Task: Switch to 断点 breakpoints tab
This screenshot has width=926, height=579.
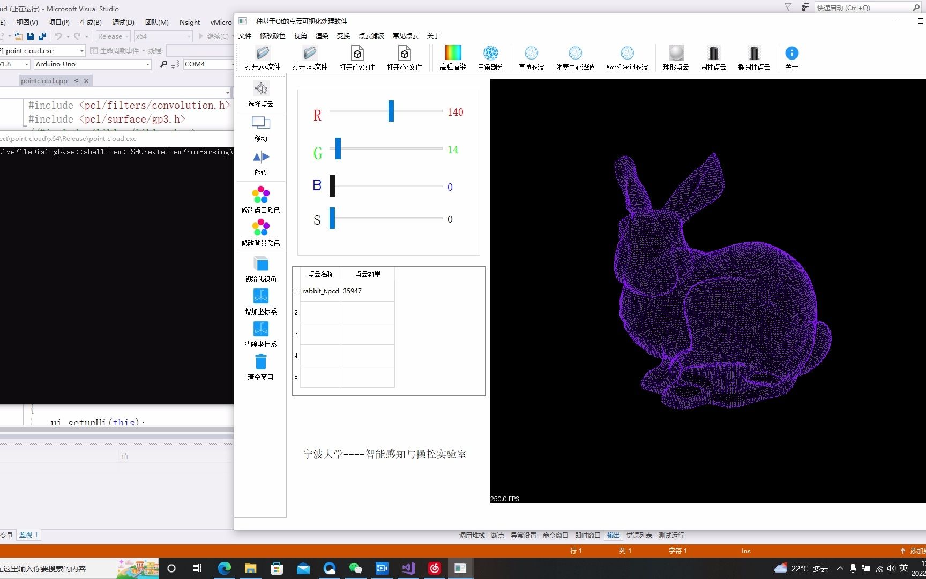Action: coord(497,535)
